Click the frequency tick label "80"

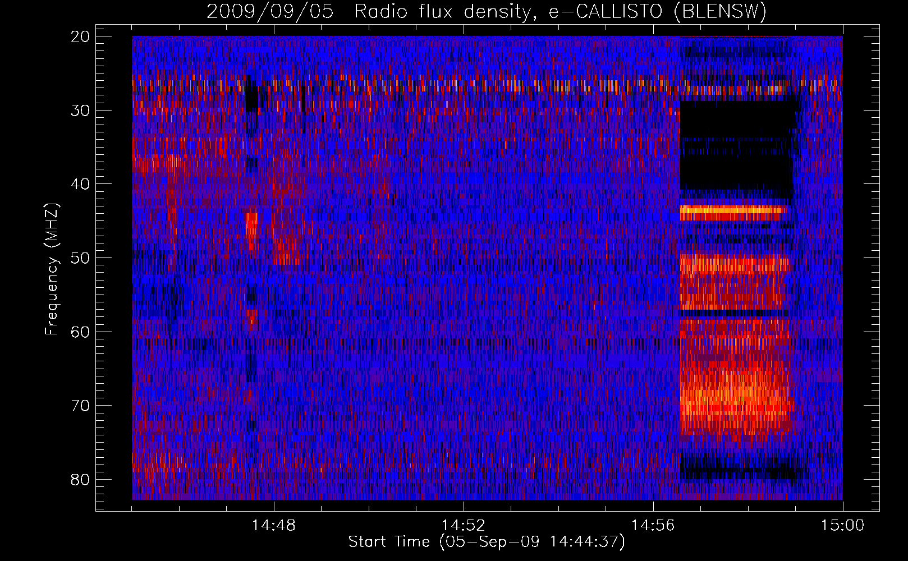(81, 479)
